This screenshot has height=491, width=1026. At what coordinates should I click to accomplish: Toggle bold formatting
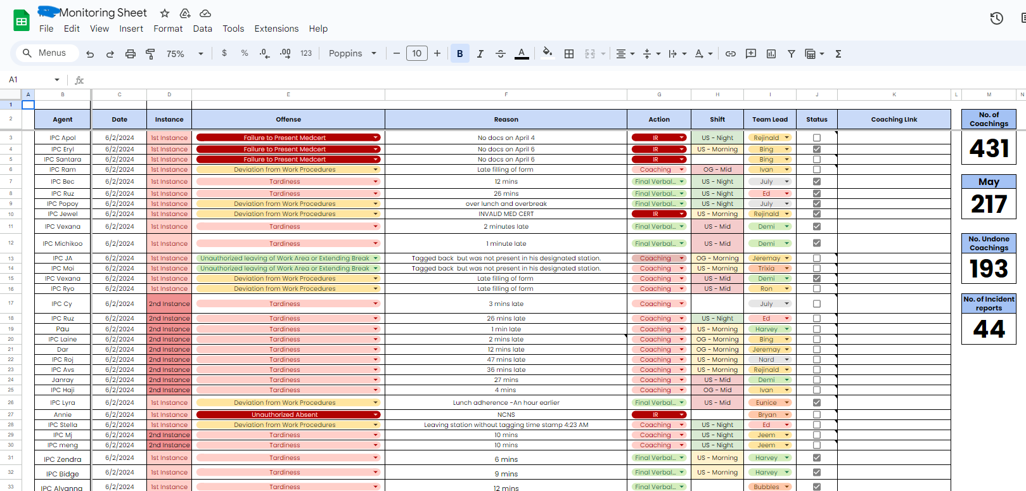[460, 54]
